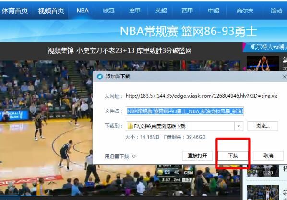Open the sidebar thumbnail labeled 0:20
287x200 pixels.
coord(263,170)
